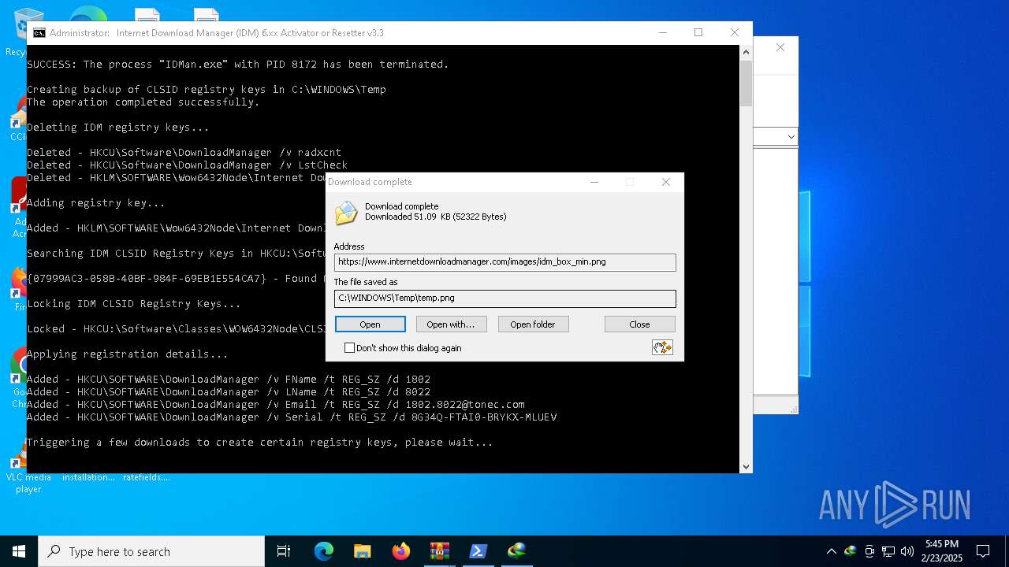Close the Download complete dialog with X
The width and height of the screenshot is (1009, 567).
666,182
